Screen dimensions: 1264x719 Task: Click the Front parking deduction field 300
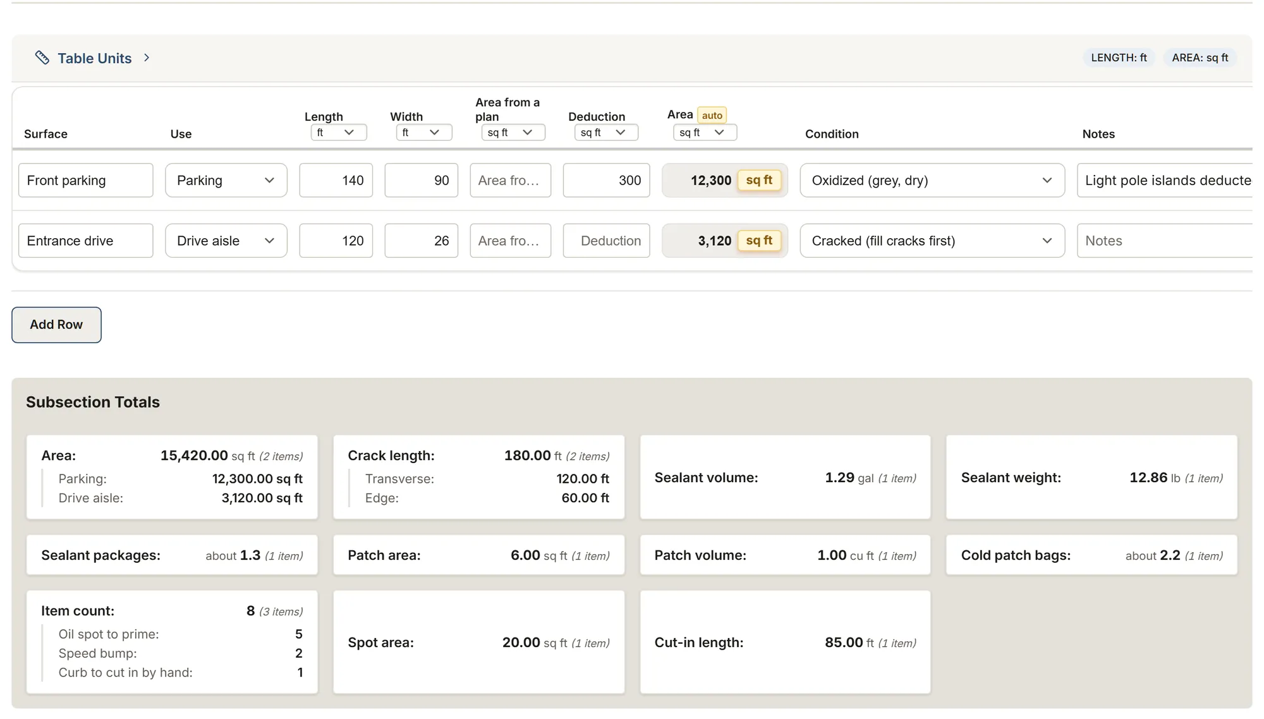[x=607, y=180]
